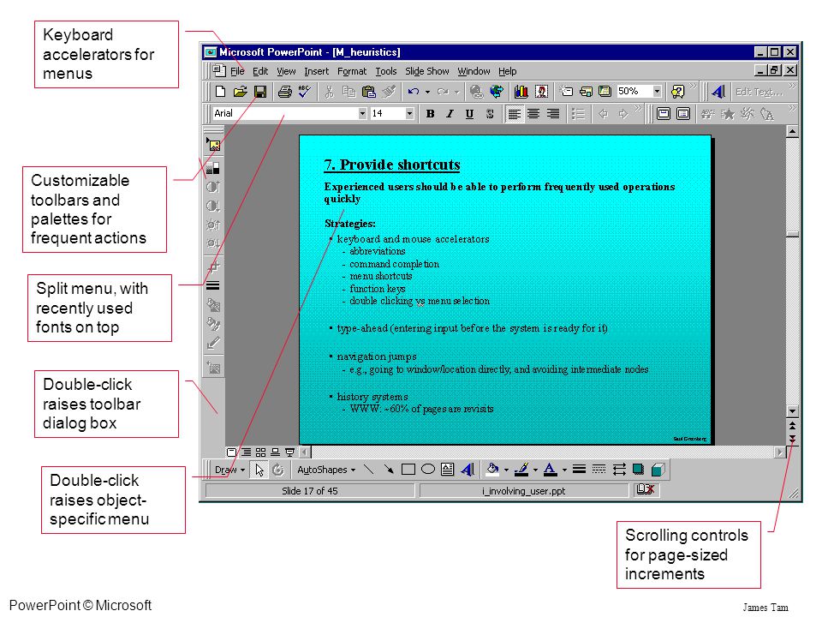
Task: Open the Fill Color dropdown arrow
Action: pos(506,470)
